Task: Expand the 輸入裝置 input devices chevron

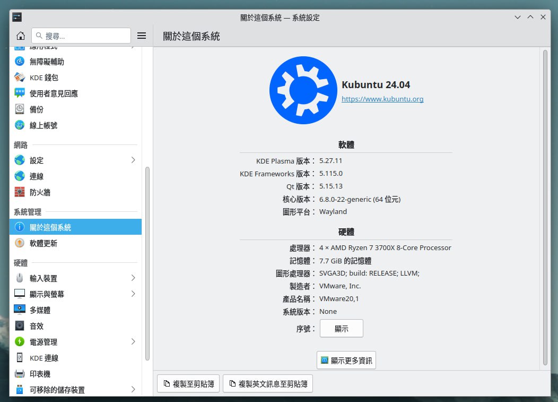Action: [x=133, y=278]
